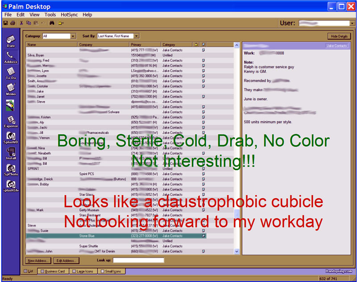
Task: Click the New Address button
Action: (38, 261)
